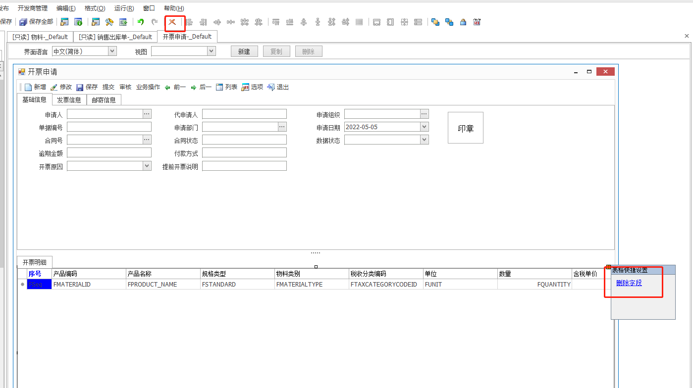Viewport: 693px width, 388px height.
Task: Open the 帮助(H) menu
Action: (174, 8)
